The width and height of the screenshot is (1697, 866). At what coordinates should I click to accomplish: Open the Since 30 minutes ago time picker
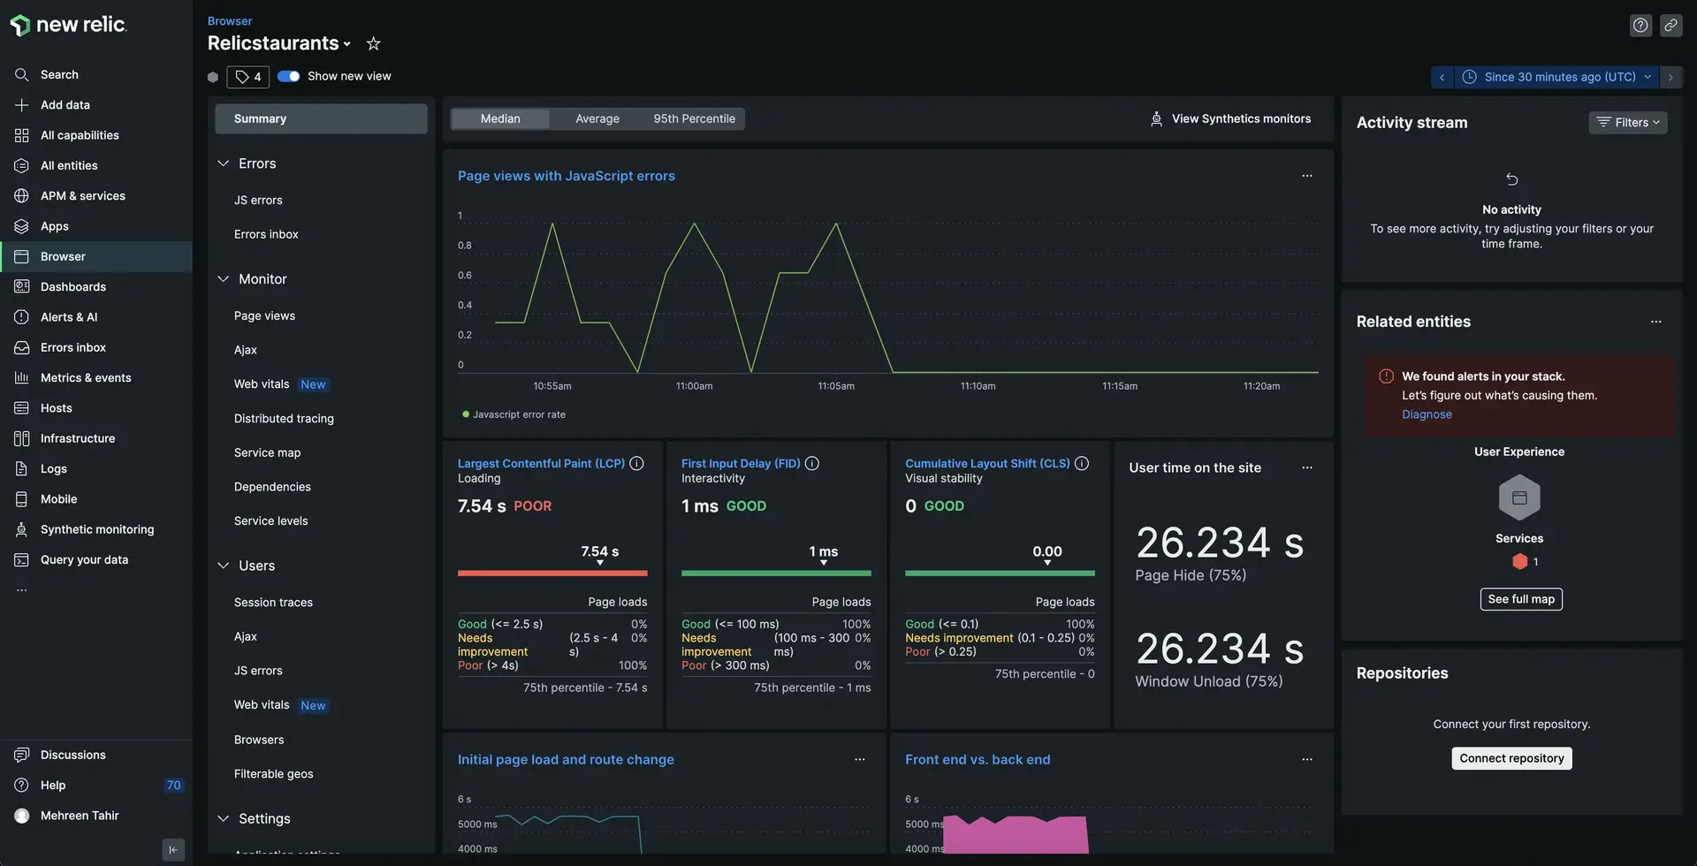tap(1556, 78)
